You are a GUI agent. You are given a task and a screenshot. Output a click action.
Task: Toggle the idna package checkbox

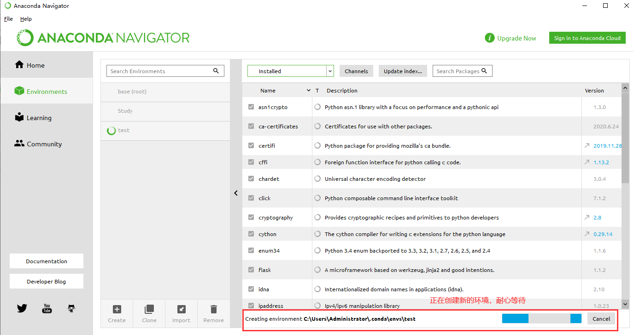251,289
